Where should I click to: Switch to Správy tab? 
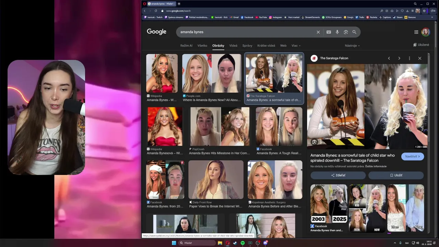click(x=247, y=46)
